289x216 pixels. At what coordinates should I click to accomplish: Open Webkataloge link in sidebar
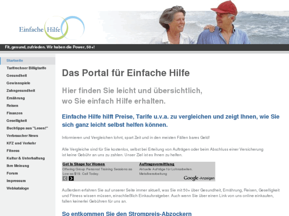coord(18,188)
